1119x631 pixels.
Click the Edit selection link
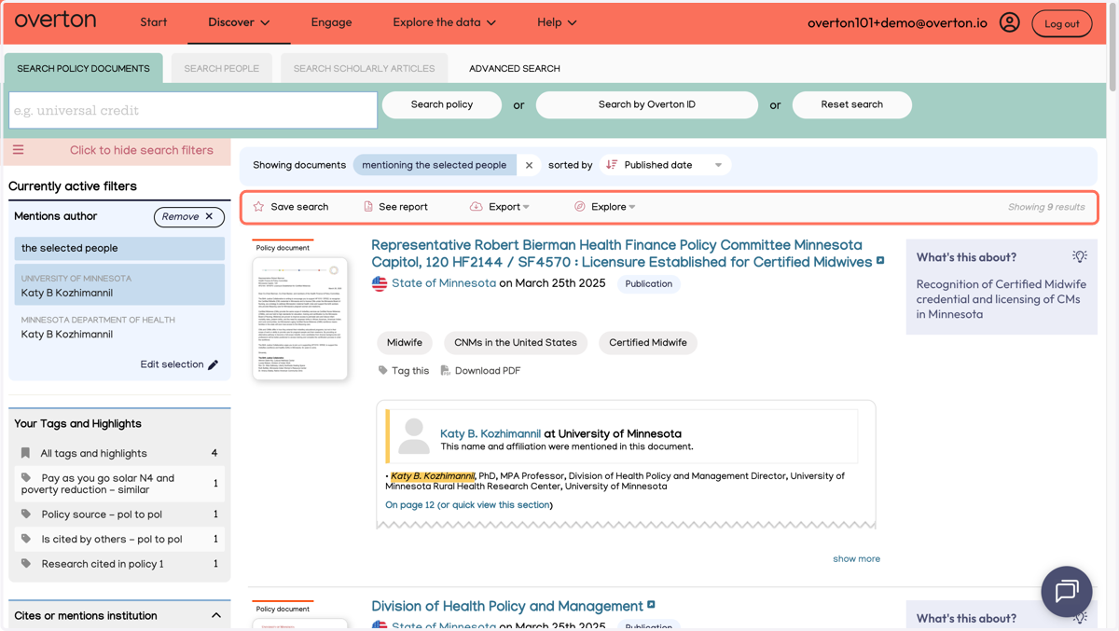click(172, 364)
